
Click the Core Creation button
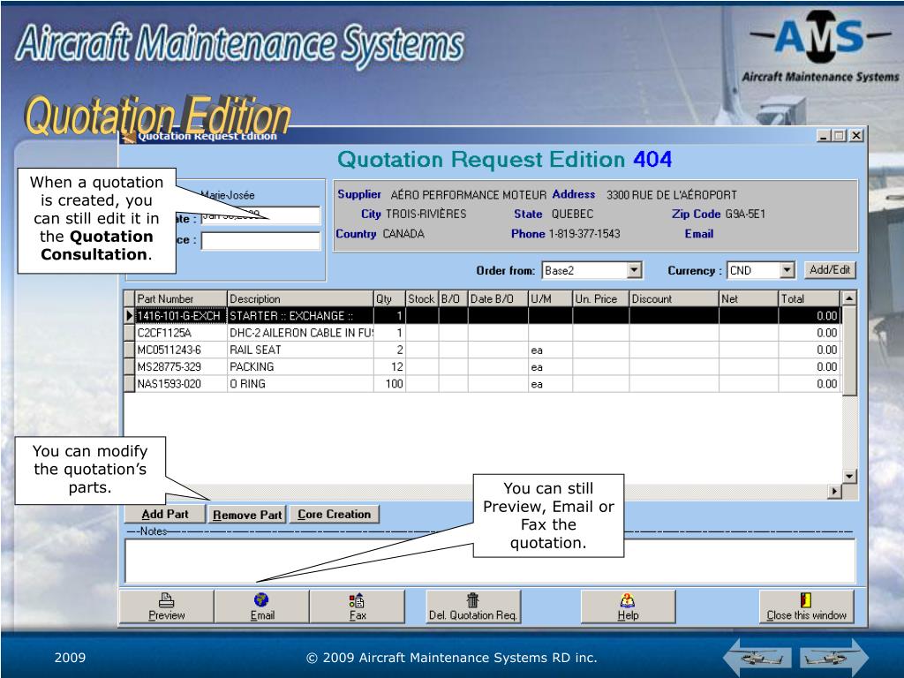(335, 515)
